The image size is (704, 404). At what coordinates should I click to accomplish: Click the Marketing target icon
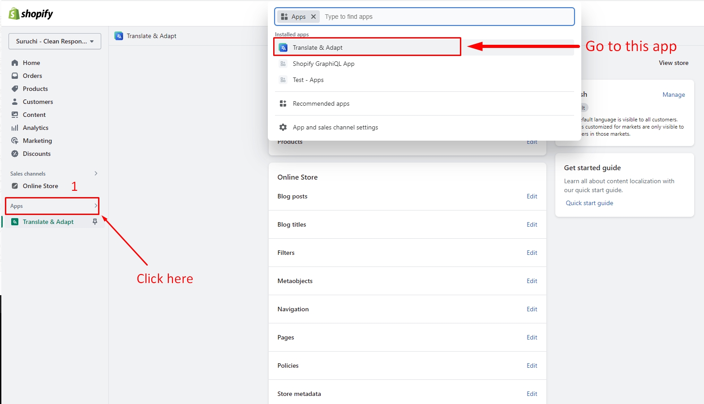pos(15,141)
